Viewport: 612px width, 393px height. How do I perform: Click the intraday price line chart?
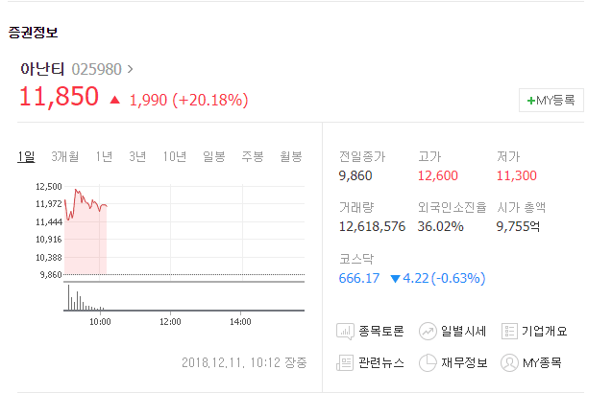pos(184,231)
